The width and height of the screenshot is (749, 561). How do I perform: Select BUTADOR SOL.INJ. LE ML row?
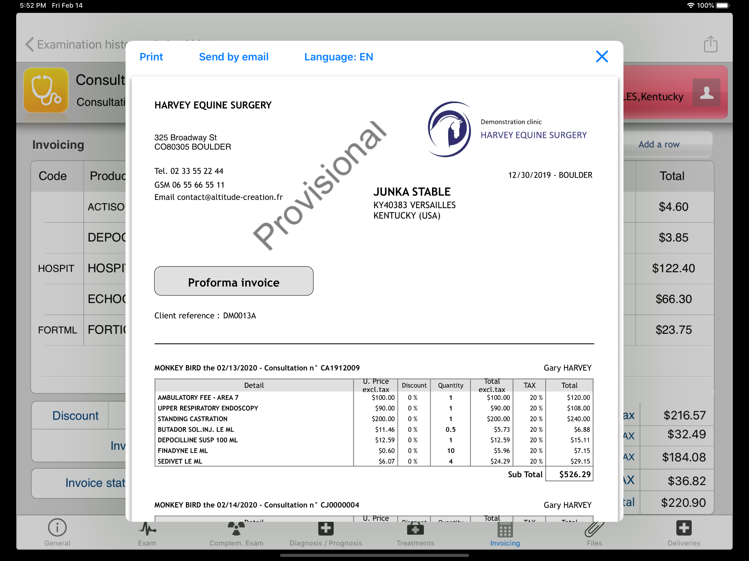pyautogui.click(x=374, y=429)
